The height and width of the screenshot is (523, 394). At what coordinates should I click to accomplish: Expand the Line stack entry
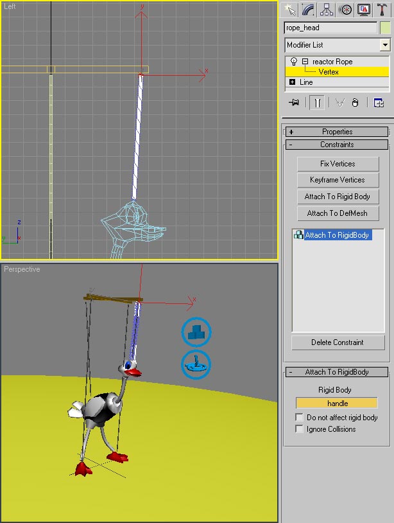click(x=293, y=82)
